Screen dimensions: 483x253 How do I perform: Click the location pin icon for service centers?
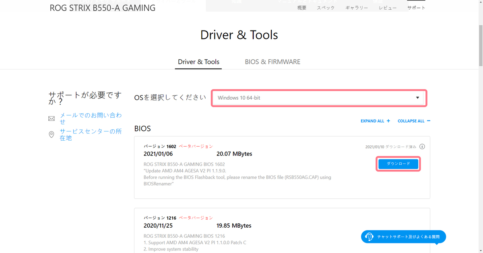click(x=52, y=135)
